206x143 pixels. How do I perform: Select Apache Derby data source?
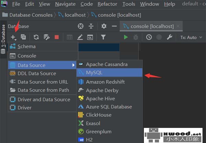110,90
